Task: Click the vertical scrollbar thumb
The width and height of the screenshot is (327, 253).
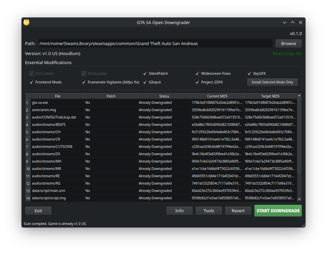Action: coord(299,136)
